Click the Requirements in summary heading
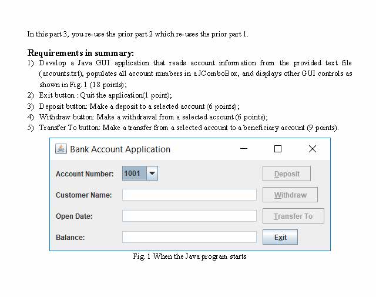 coord(80,53)
